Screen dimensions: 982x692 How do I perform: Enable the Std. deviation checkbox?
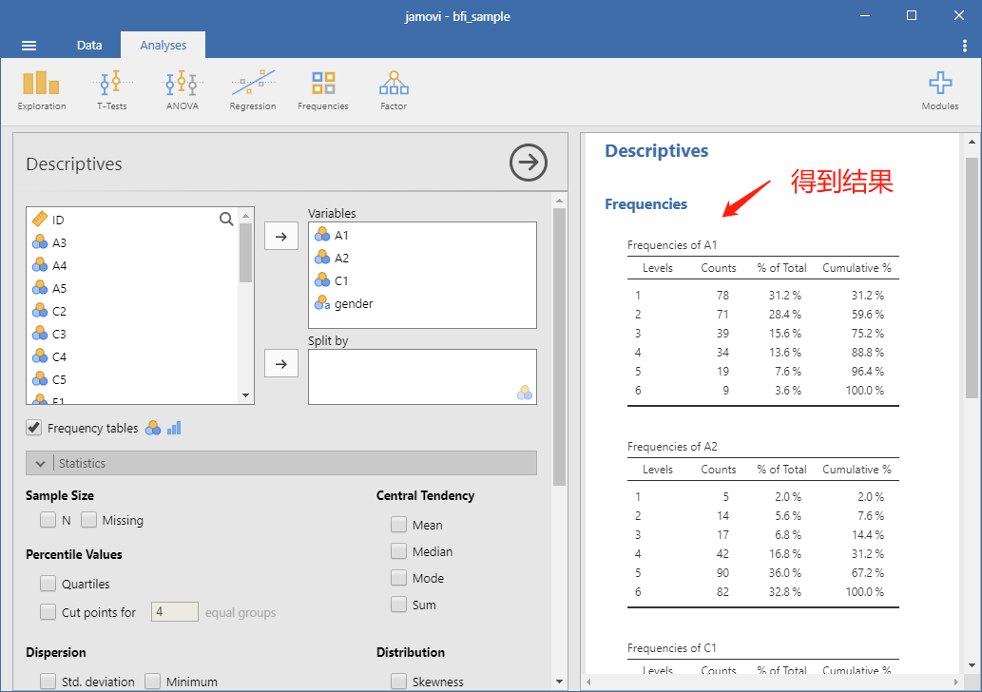[x=48, y=681]
